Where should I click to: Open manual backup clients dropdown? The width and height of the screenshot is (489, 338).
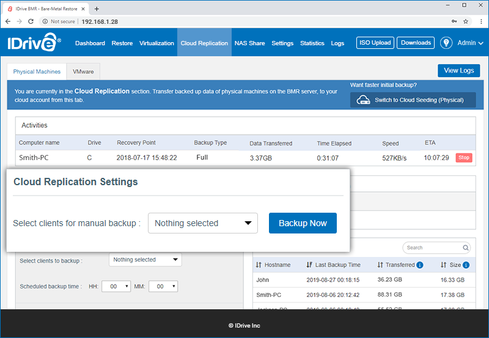pyautogui.click(x=203, y=223)
